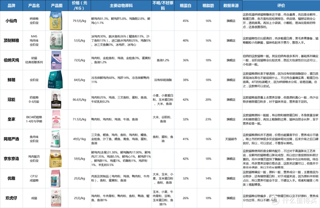Viewport: 320px width, 208px height.
Task: Open the 优趣 CP32 product image
Action: click(x=56, y=179)
